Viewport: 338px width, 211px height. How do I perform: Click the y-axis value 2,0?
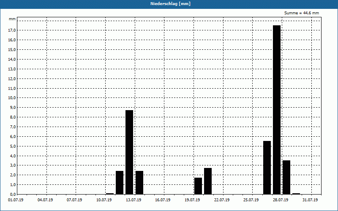coord(13,175)
